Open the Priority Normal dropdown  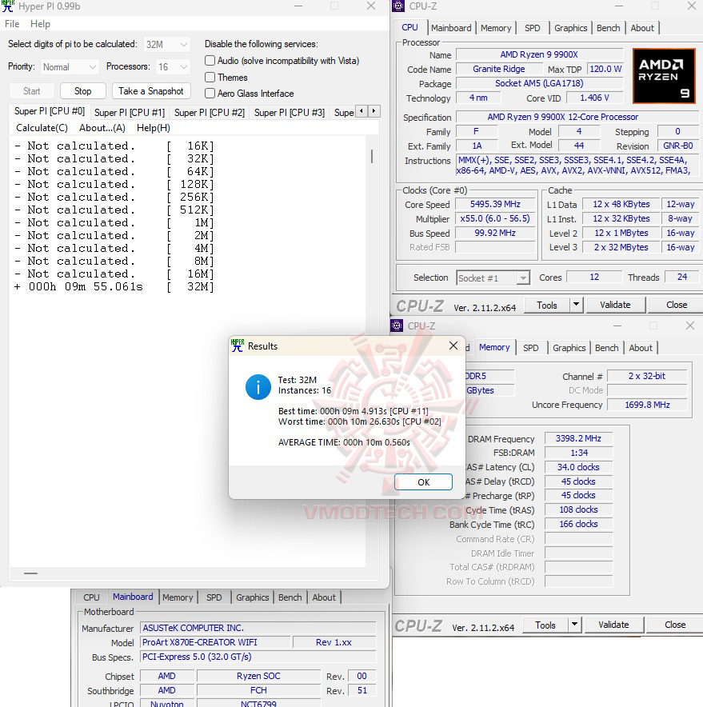pos(70,66)
